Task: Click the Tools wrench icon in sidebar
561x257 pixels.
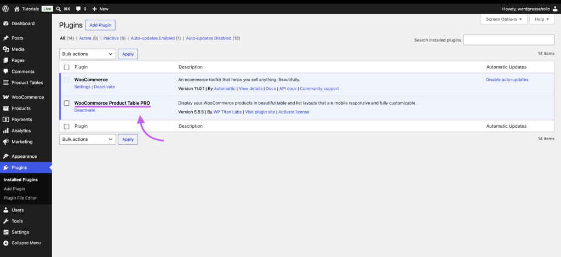Action: tap(5, 221)
